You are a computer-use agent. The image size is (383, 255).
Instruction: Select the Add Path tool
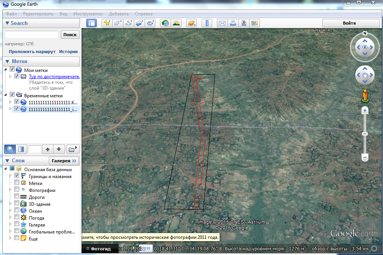pyautogui.click(x=128, y=23)
